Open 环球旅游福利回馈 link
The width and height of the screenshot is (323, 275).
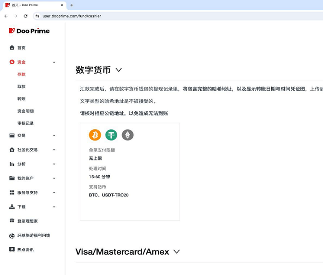[34, 235]
